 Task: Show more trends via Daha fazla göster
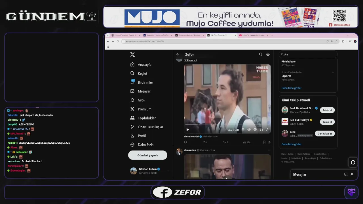tap(291, 88)
